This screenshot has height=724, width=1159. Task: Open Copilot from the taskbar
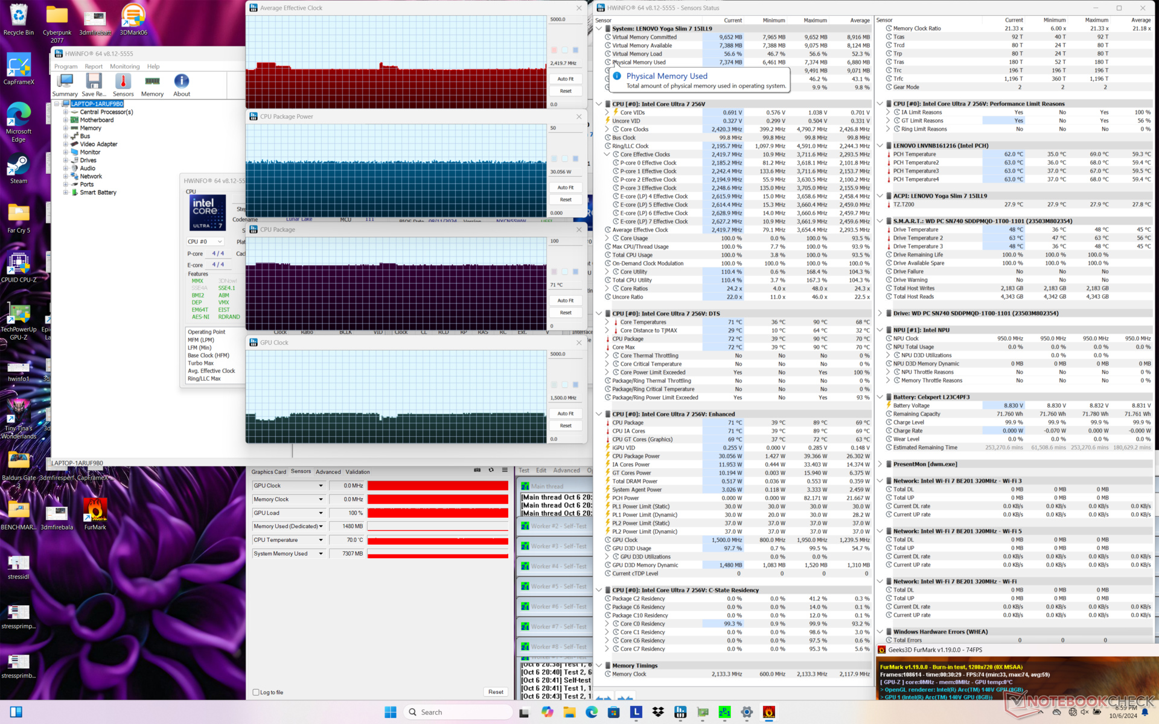click(548, 712)
